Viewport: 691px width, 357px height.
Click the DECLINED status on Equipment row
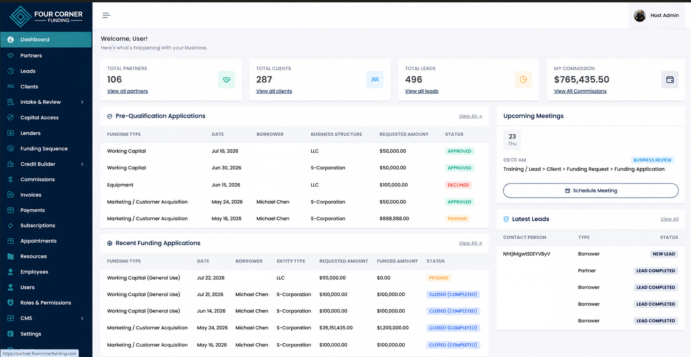point(458,185)
